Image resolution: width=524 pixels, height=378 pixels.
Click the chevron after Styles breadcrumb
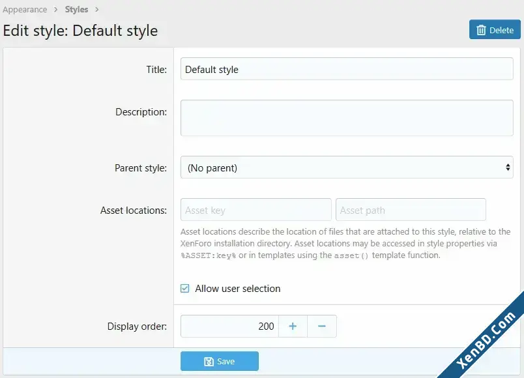pos(97,9)
